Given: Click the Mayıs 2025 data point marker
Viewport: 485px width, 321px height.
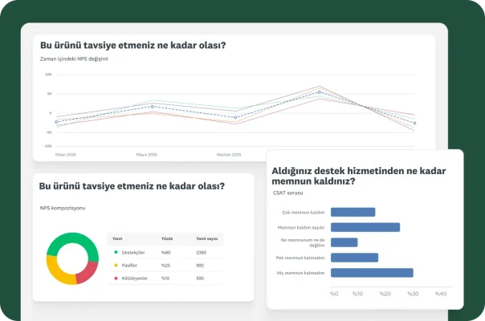Looking at the screenshot, I should coord(153,107).
